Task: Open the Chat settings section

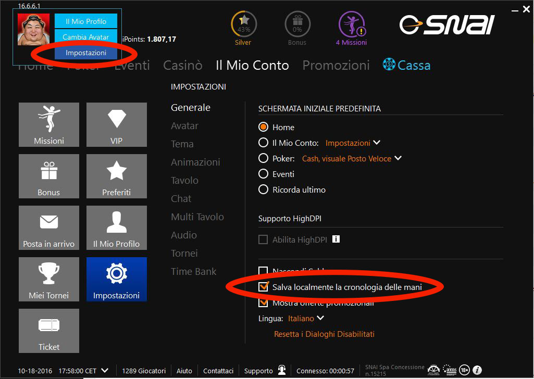Action: (x=181, y=198)
